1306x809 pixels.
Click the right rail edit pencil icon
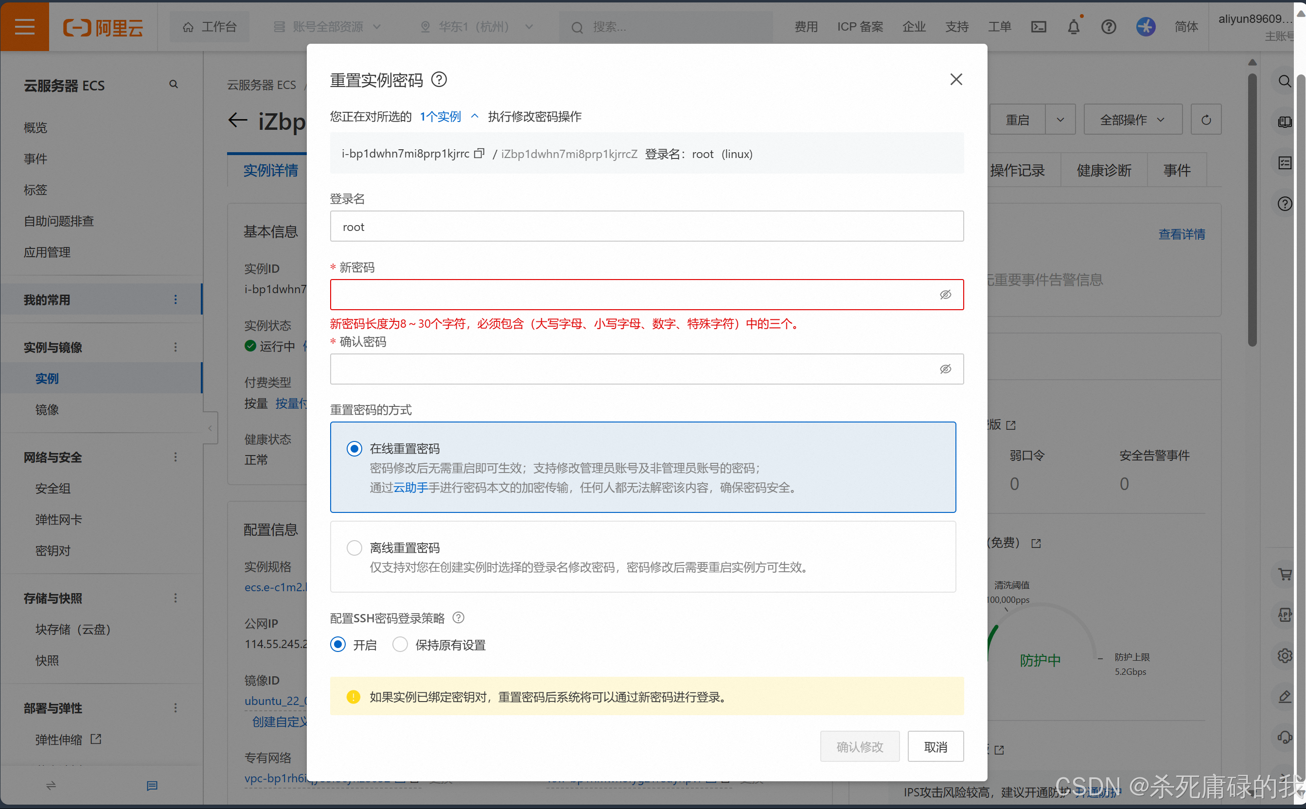1284,697
